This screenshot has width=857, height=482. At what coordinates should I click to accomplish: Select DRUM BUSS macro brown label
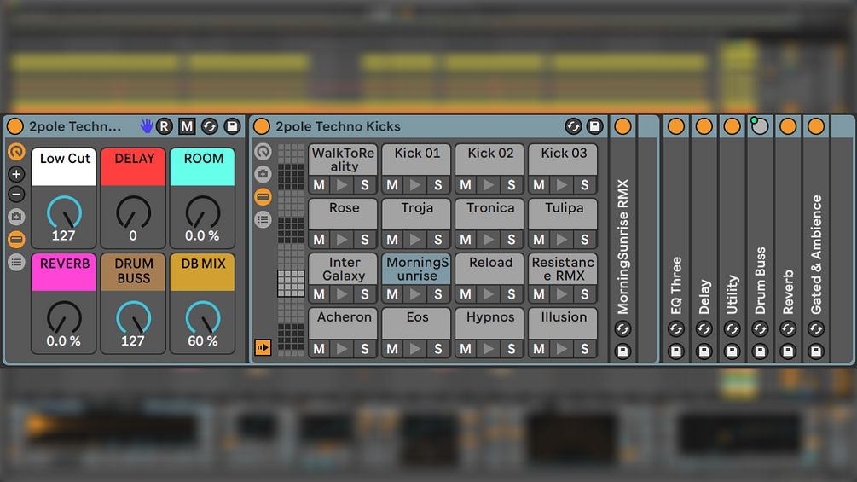click(133, 271)
